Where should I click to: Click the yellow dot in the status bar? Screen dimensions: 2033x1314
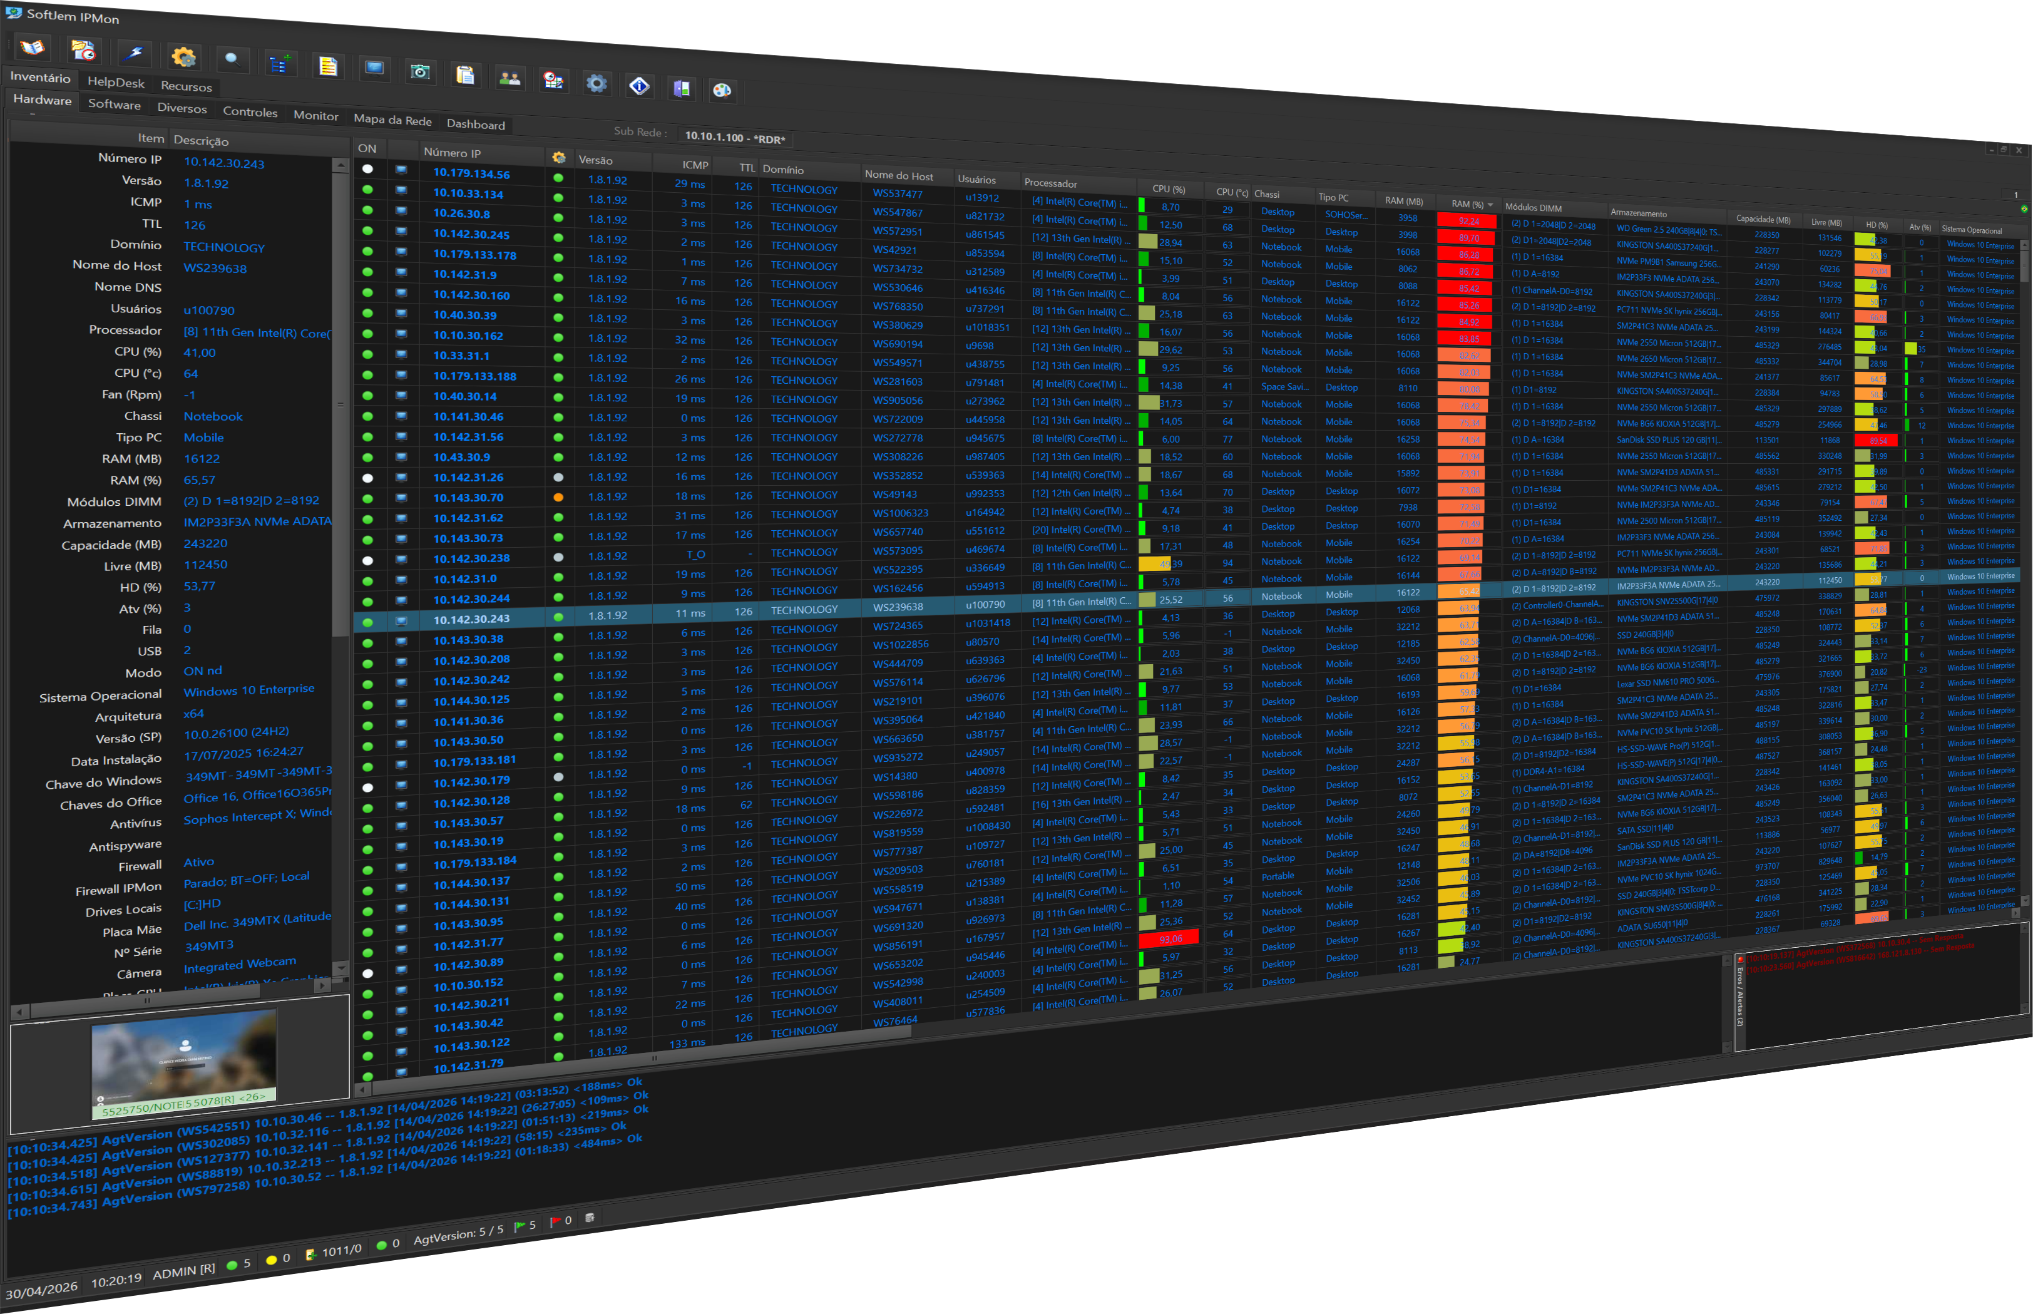click(271, 1260)
